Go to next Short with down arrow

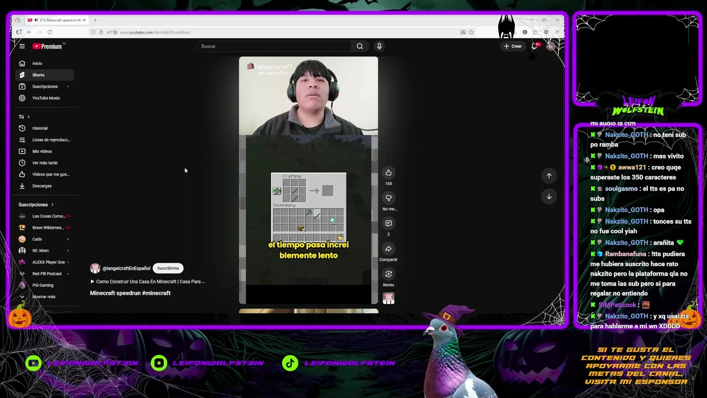coord(549,196)
